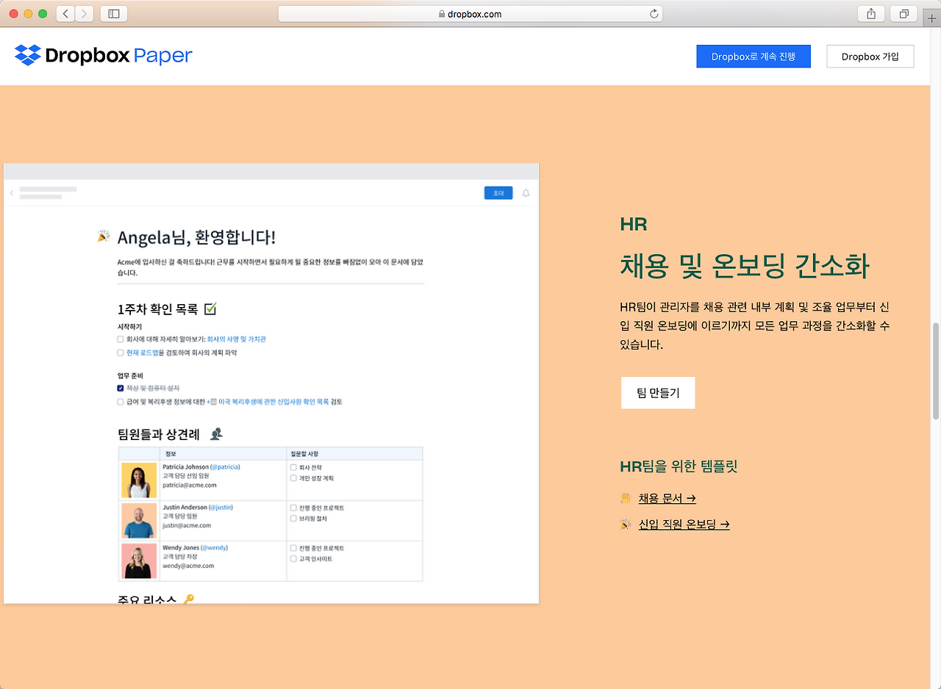Check 진행 중인 프로젝트 in Justin Anderson's row

pyautogui.click(x=293, y=508)
